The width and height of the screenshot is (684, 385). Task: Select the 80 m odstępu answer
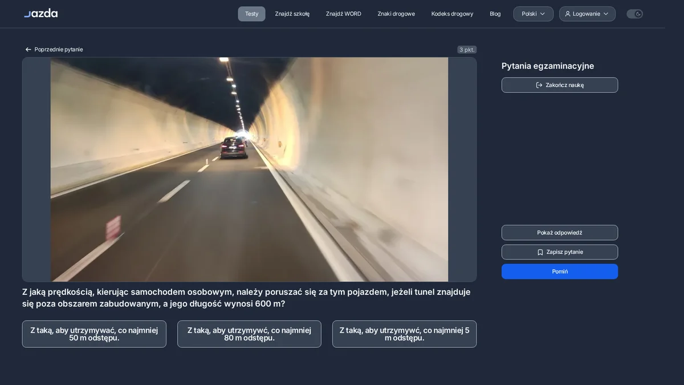coord(249,334)
